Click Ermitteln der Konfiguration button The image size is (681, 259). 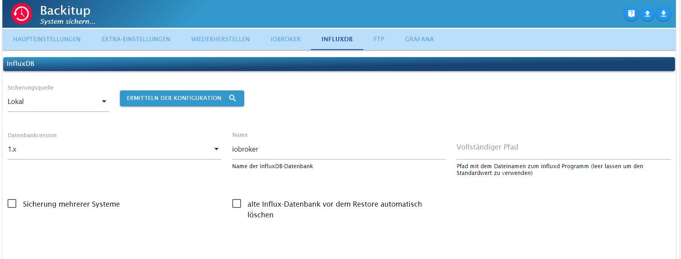[x=182, y=98]
